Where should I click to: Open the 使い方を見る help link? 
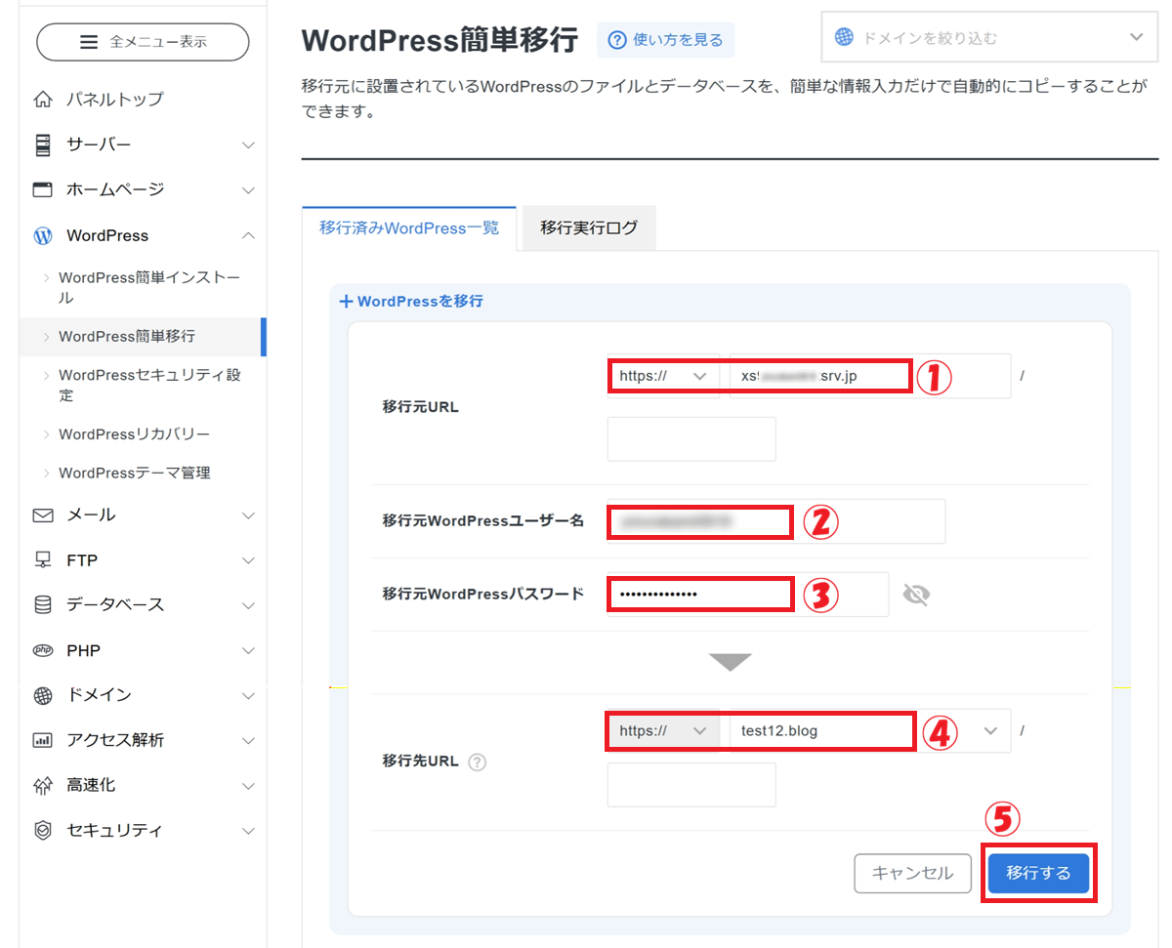click(666, 40)
